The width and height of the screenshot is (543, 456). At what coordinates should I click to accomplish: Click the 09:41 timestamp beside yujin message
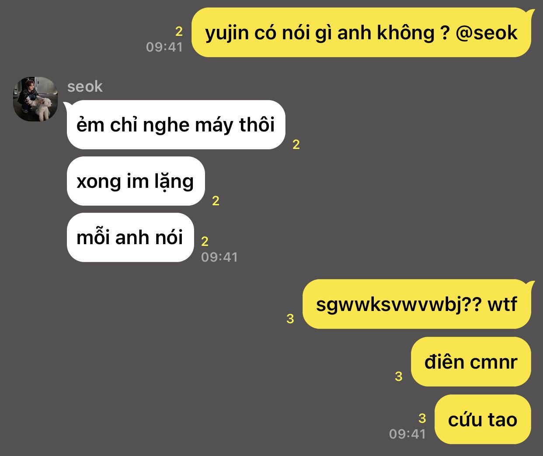(164, 47)
